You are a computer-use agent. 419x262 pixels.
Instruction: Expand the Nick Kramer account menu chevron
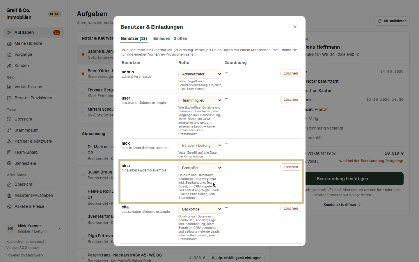coord(59,229)
